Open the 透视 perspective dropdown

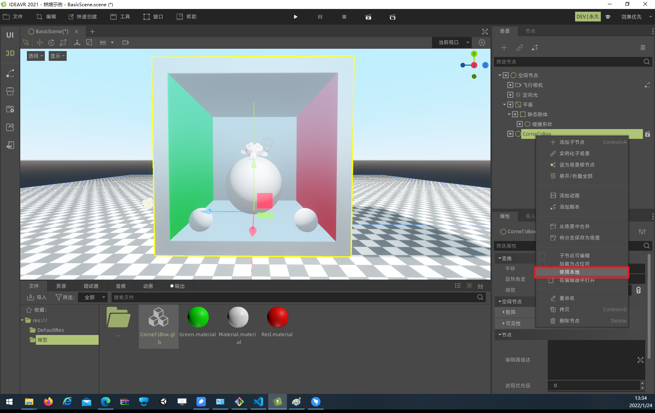35,56
